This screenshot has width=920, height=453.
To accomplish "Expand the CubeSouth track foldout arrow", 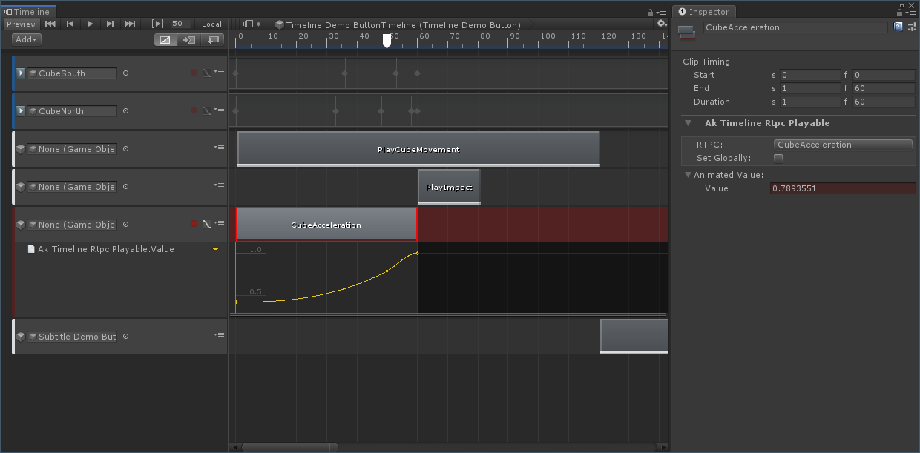I will (21, 73).
